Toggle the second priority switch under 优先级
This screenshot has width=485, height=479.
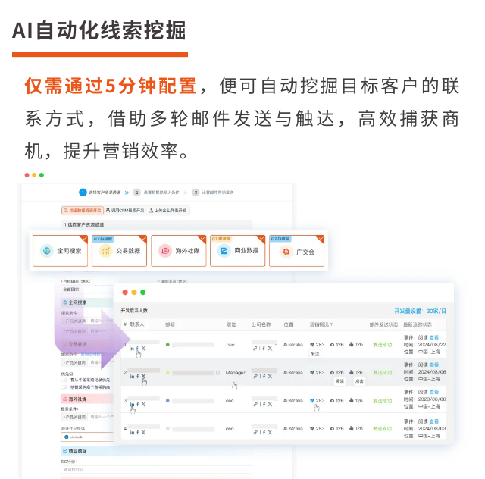(x=64, y=387)
